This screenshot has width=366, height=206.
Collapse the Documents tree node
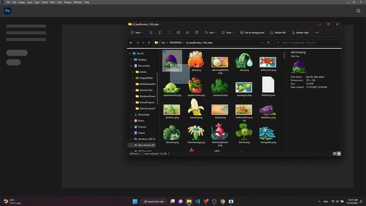click(131, 66)
